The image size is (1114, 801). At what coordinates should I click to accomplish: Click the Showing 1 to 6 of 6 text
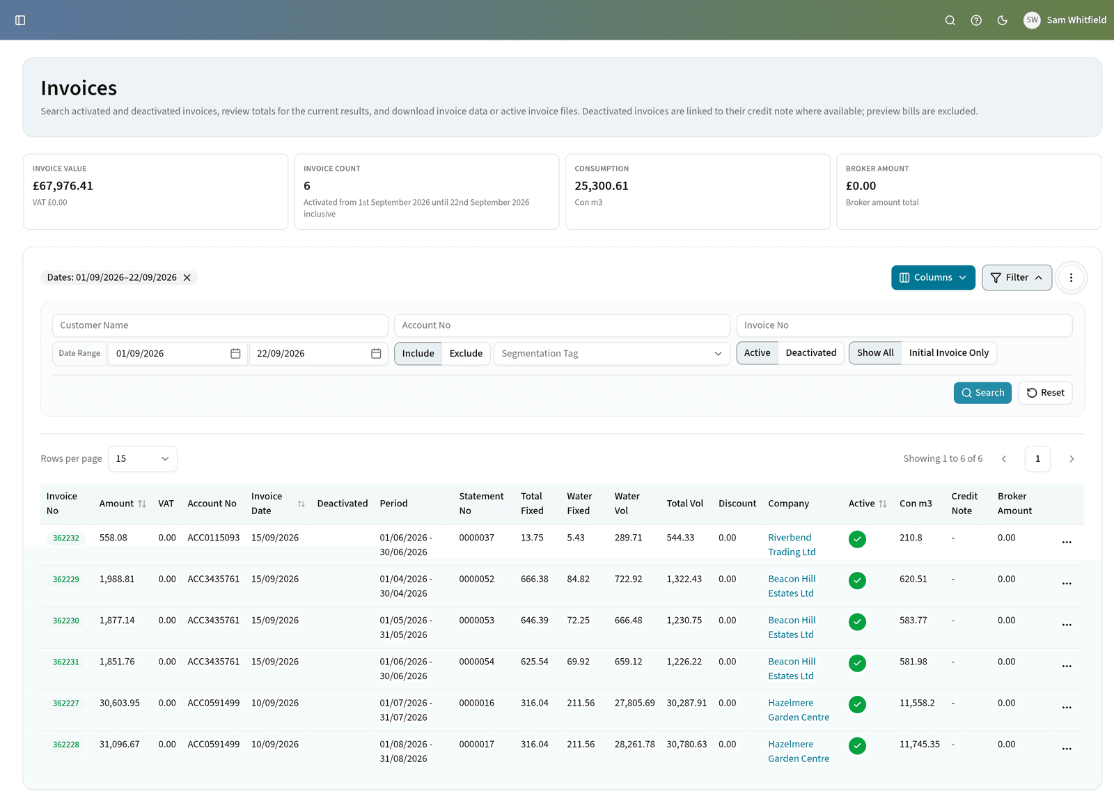943,458
